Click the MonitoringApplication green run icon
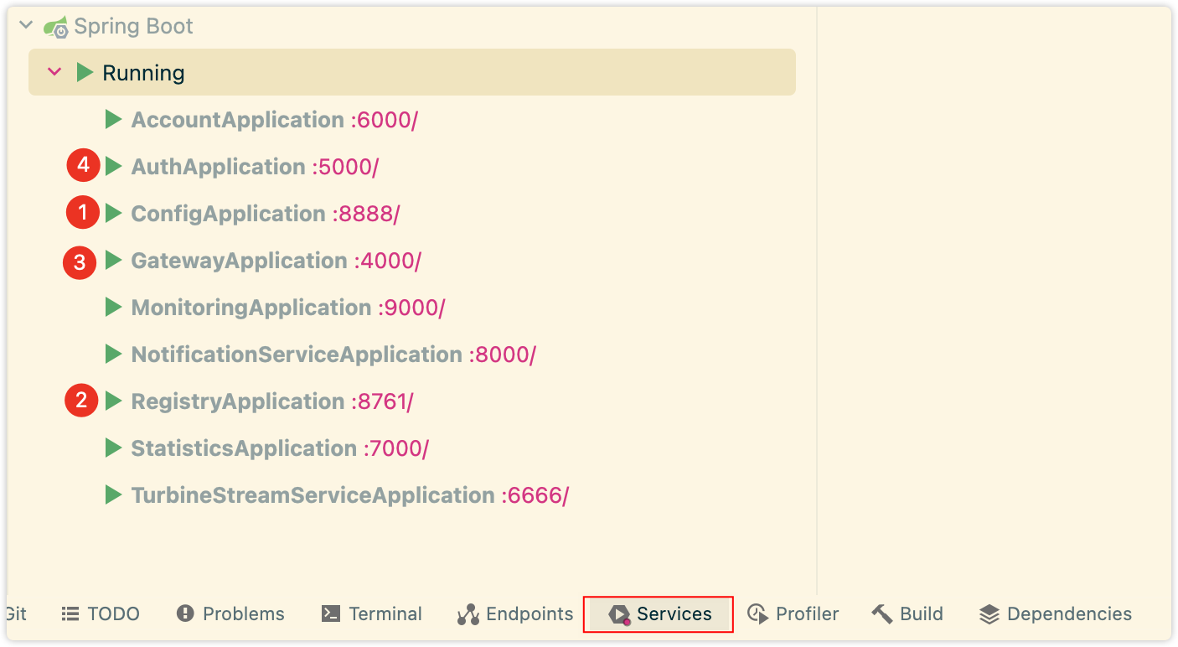Screen dimensions: 1178x647 pyautogui.click(x=114, y=308)
